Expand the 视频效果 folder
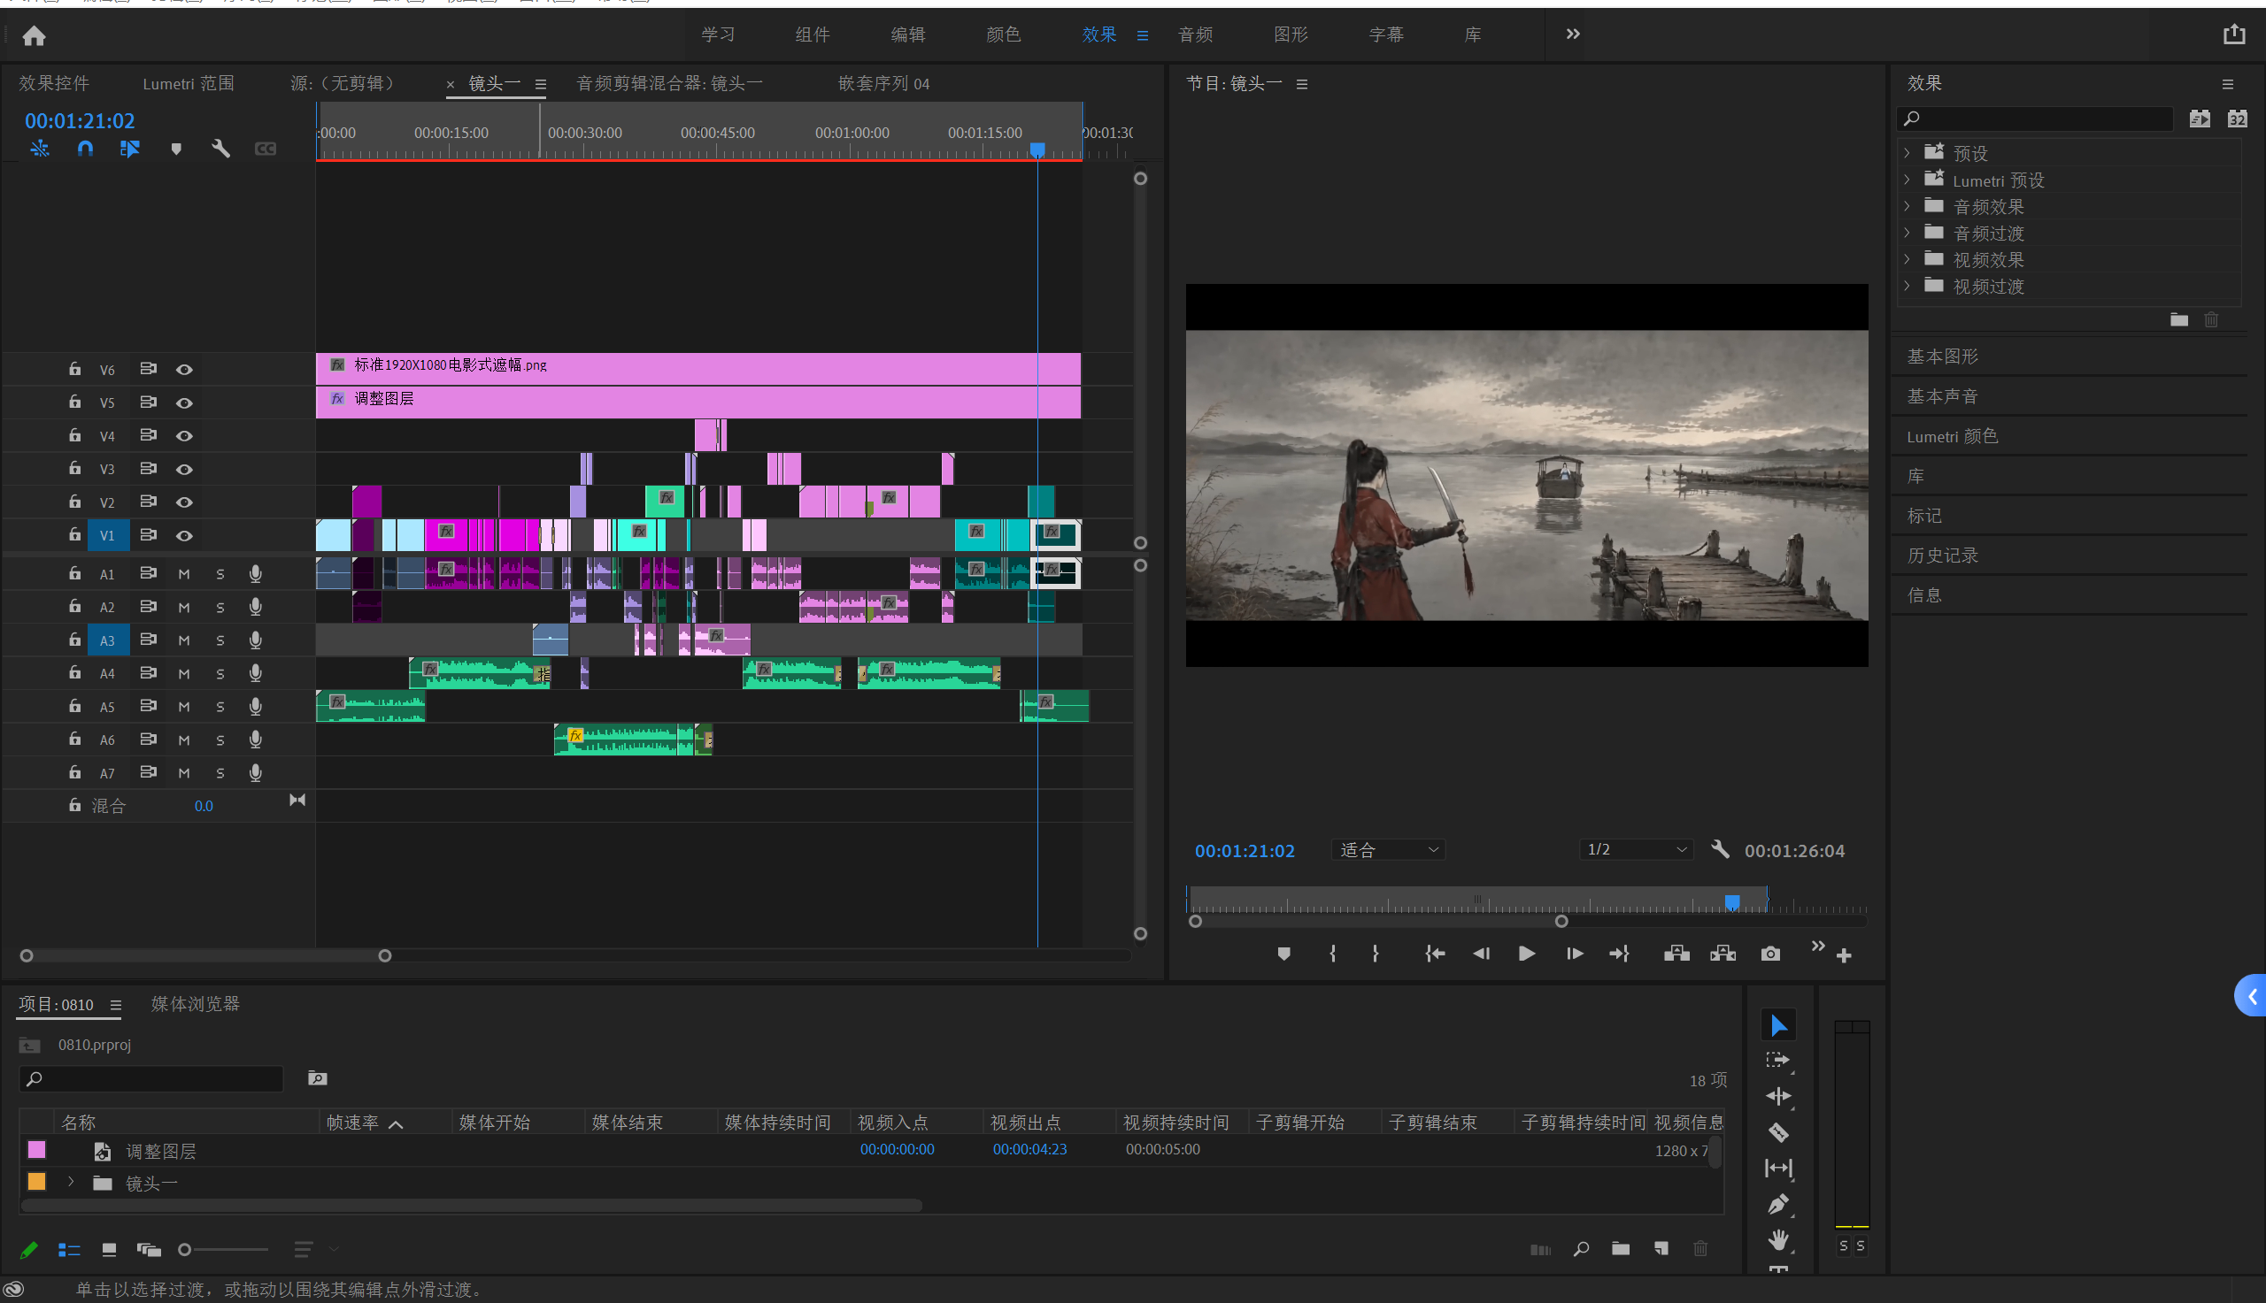Viewport: 2266px width, 1303px height. tap(1907, 259)
